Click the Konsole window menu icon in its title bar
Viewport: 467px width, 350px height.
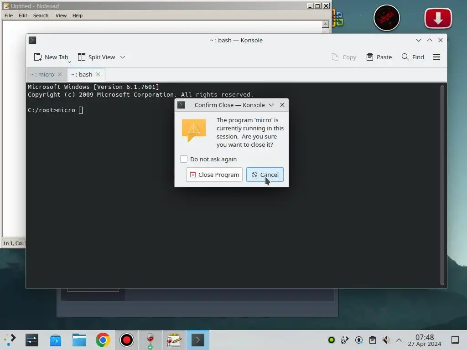click(32, 40)
